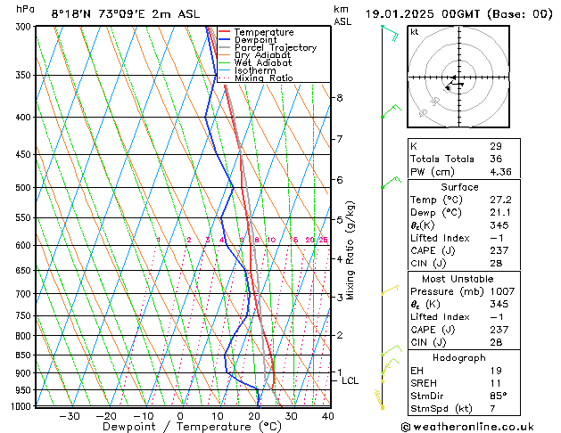Click the yellow wind barb at 700 hPa

click(390, 290)
